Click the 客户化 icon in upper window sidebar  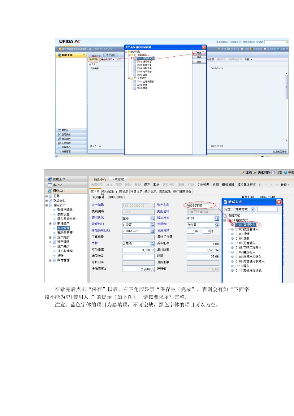[x=59, y=130]
